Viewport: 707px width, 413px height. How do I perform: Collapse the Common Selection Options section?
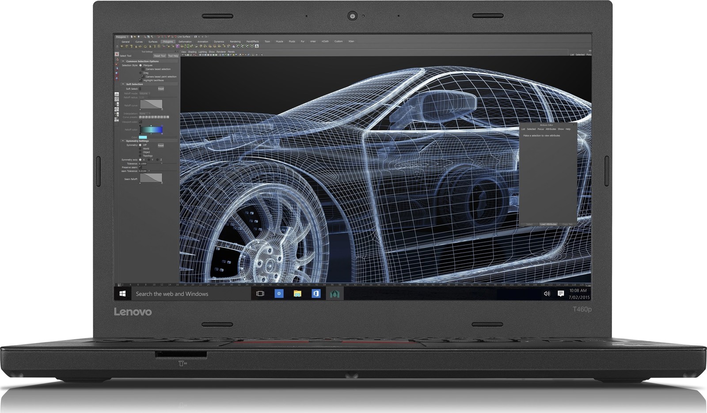pos(123,61)
